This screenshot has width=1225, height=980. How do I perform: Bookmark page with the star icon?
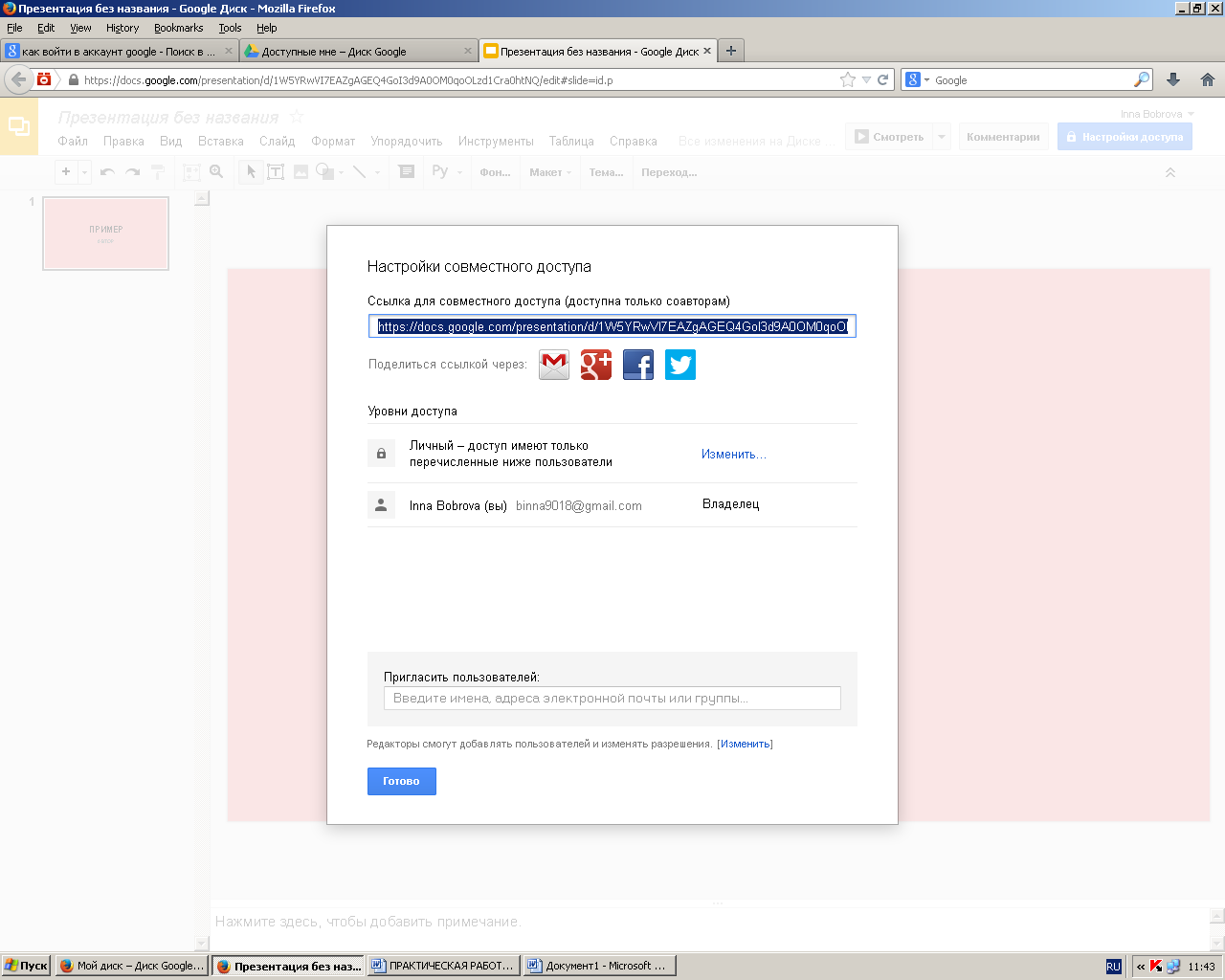(x=848, y=79)
